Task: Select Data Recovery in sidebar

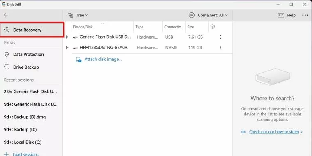Action: [x=32, y=30]
